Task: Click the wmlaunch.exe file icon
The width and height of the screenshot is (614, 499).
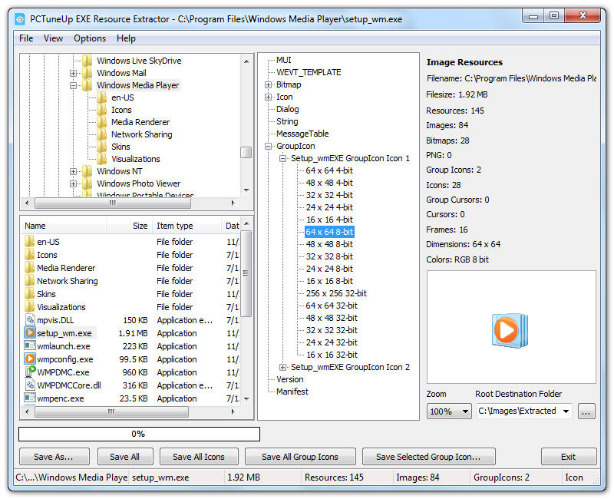Action: coord(30,346)
